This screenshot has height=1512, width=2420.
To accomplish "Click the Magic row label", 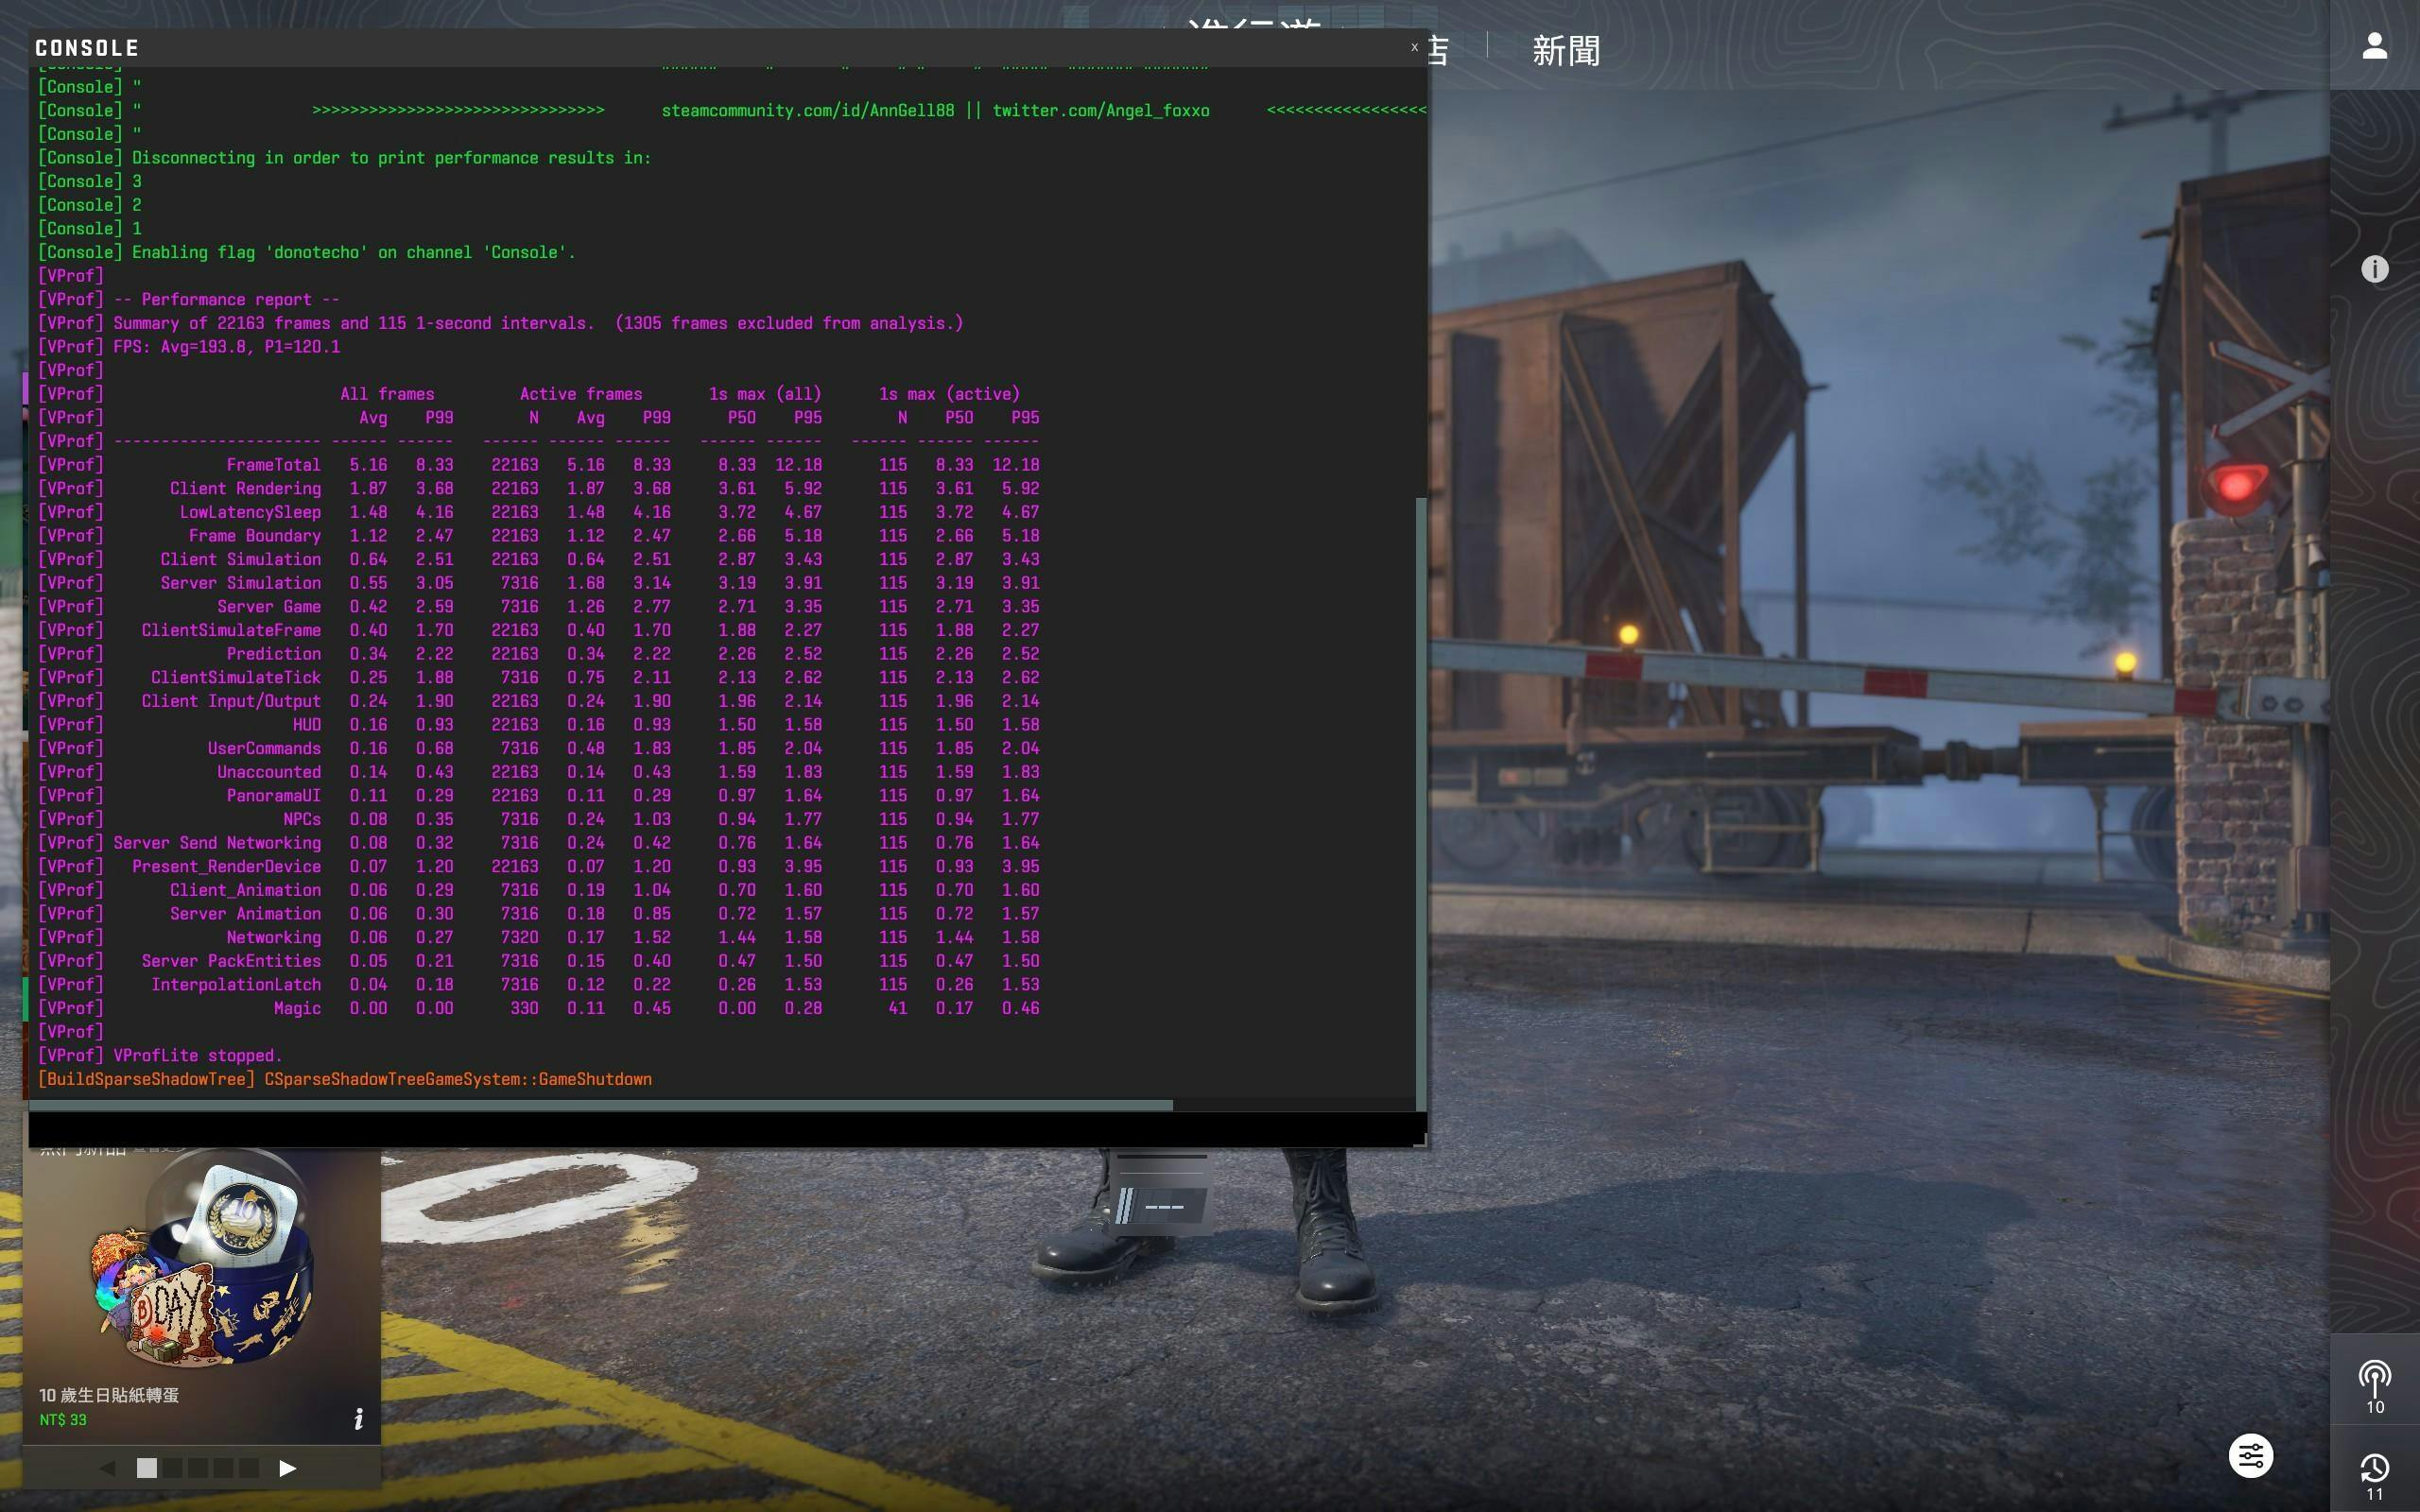I will click(298, 1008).
